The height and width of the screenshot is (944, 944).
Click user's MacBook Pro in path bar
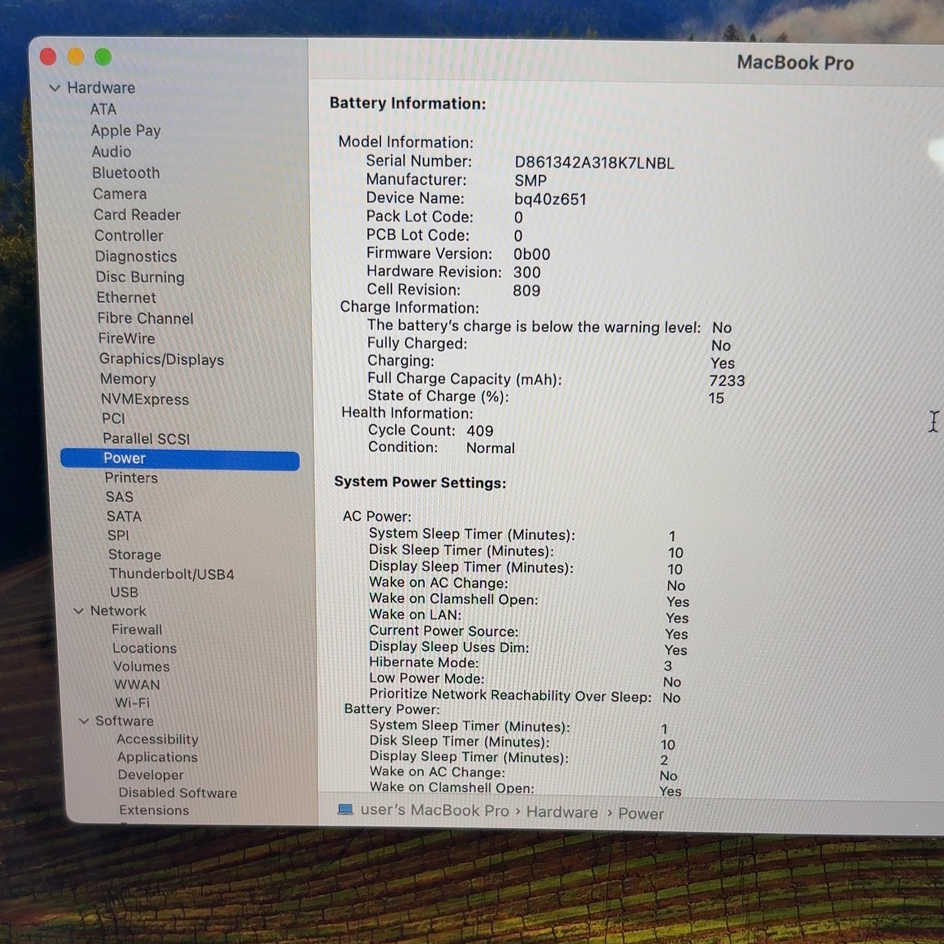click(x=434, y=811)
